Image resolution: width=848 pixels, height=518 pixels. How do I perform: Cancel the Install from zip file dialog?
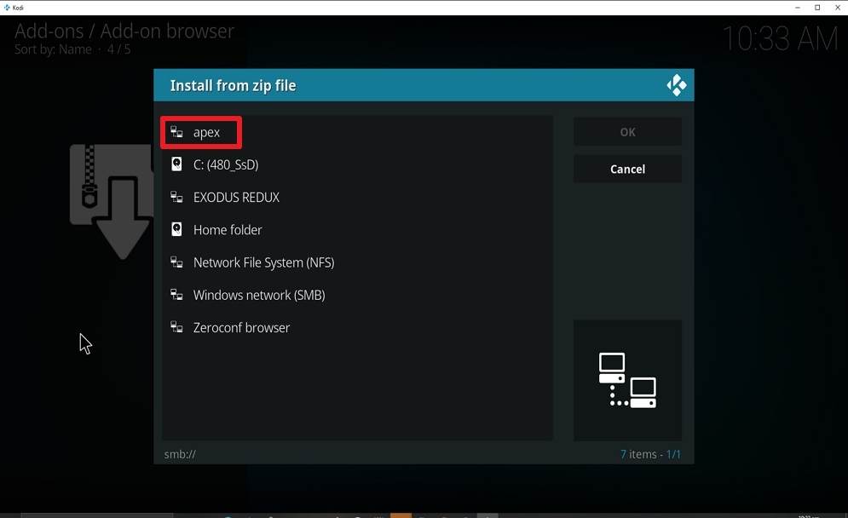tap(627, 170)
